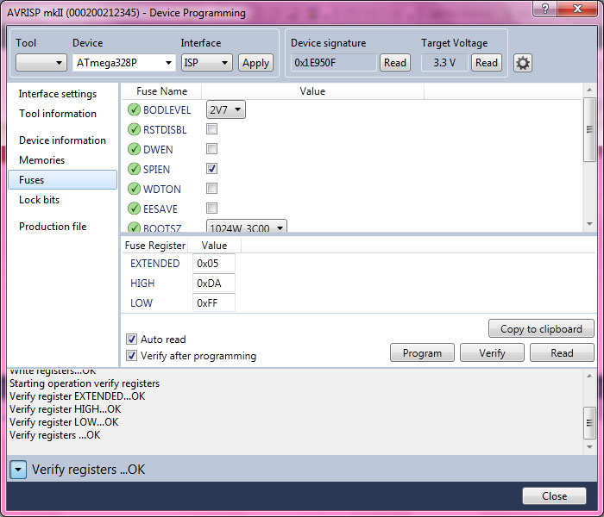
Task: Uncheck the SPIEN fuse checkbox
Action: 211,169
